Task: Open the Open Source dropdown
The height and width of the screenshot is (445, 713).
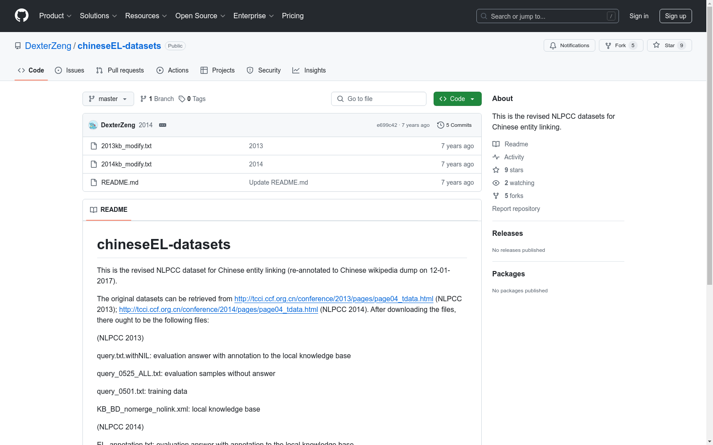Action: (x=201, y=16)
